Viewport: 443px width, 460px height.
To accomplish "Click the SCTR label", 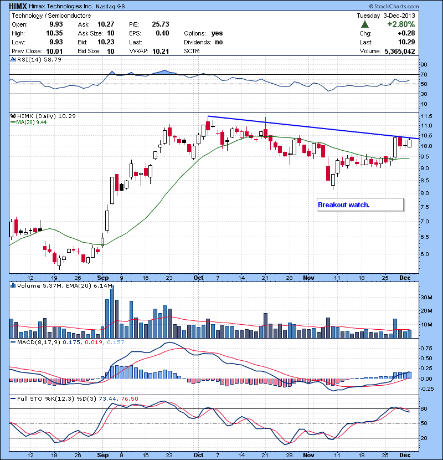I will [x=192, y=52].
